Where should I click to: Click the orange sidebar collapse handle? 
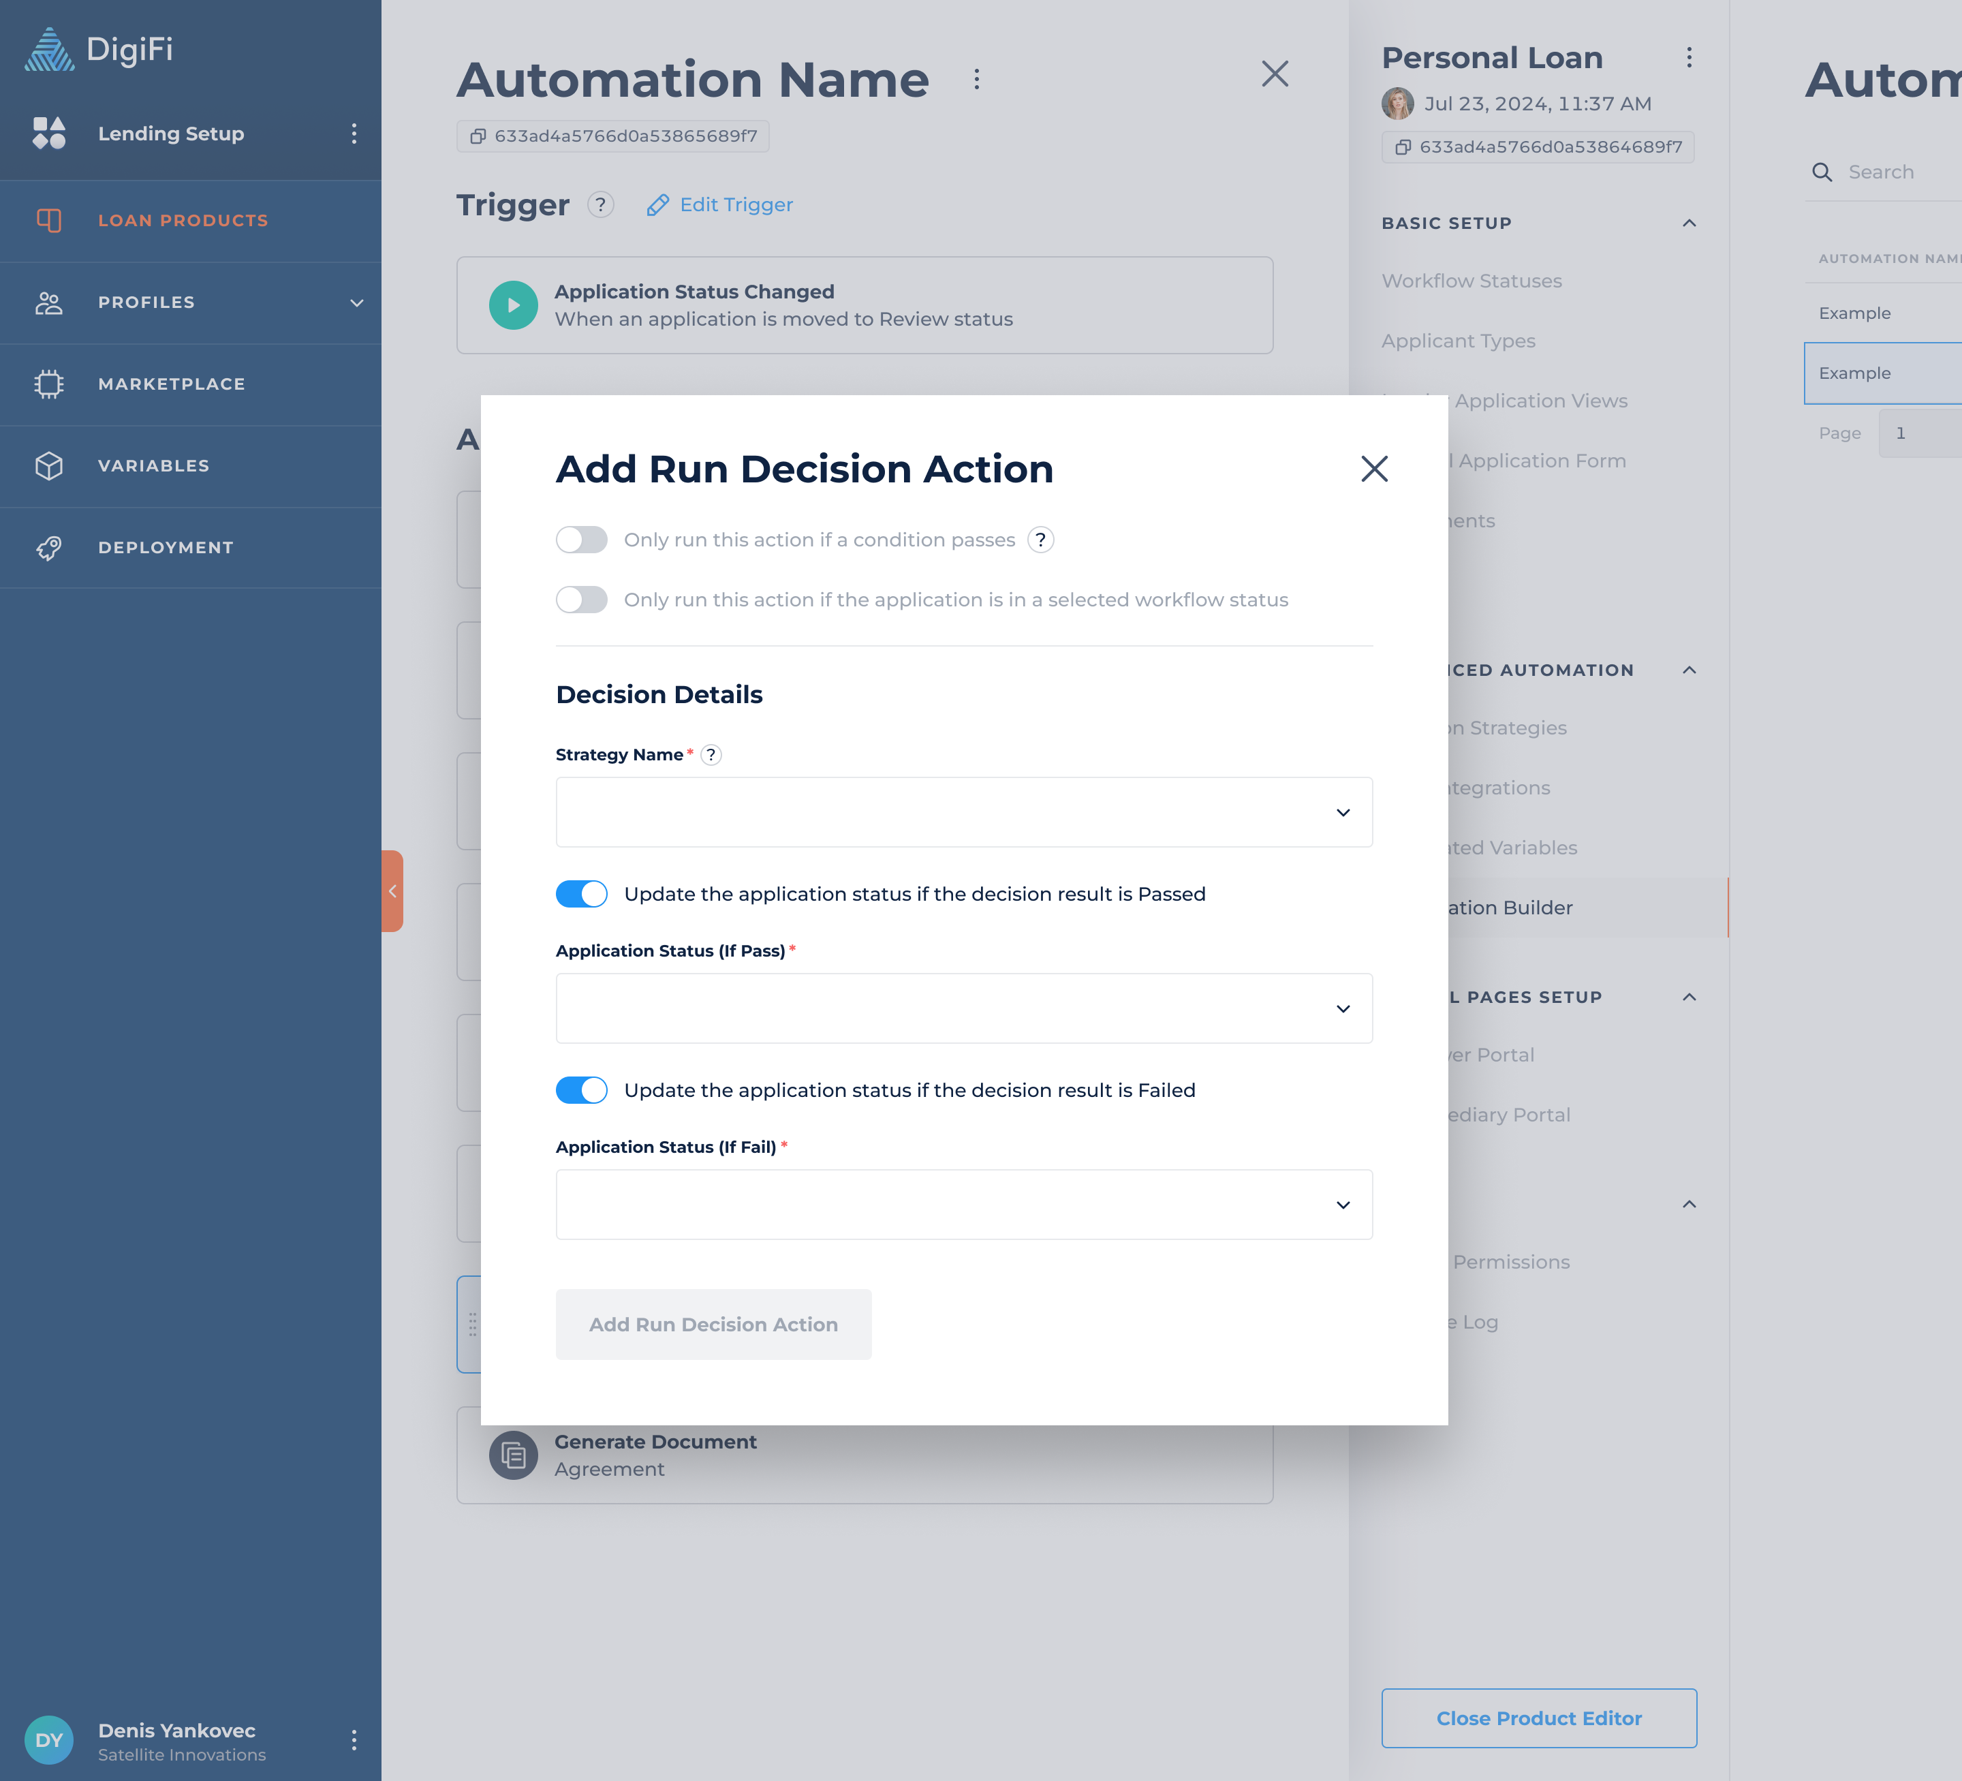click(x=392, y=890)
